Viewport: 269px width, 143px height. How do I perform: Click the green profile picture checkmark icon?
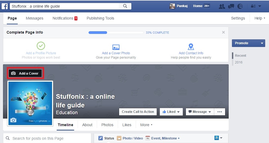pyautogui.click(x=41, y=46)
